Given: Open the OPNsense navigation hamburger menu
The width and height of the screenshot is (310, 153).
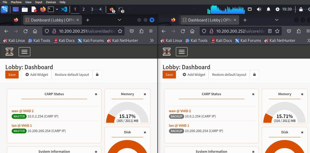Looking at the screenshot, I should (x=24, y=51).
